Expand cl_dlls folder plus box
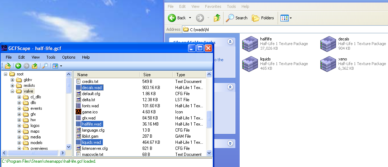This screenshot has width=388, height=167. (19, 97)
